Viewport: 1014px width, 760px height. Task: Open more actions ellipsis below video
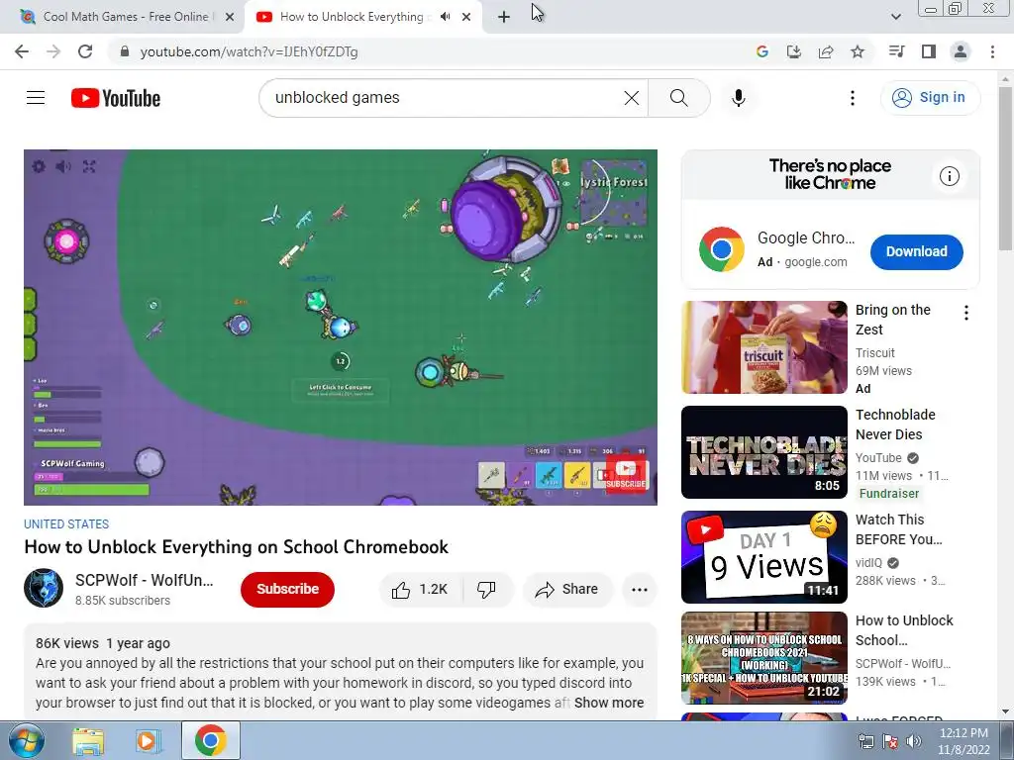coord(639,589)
